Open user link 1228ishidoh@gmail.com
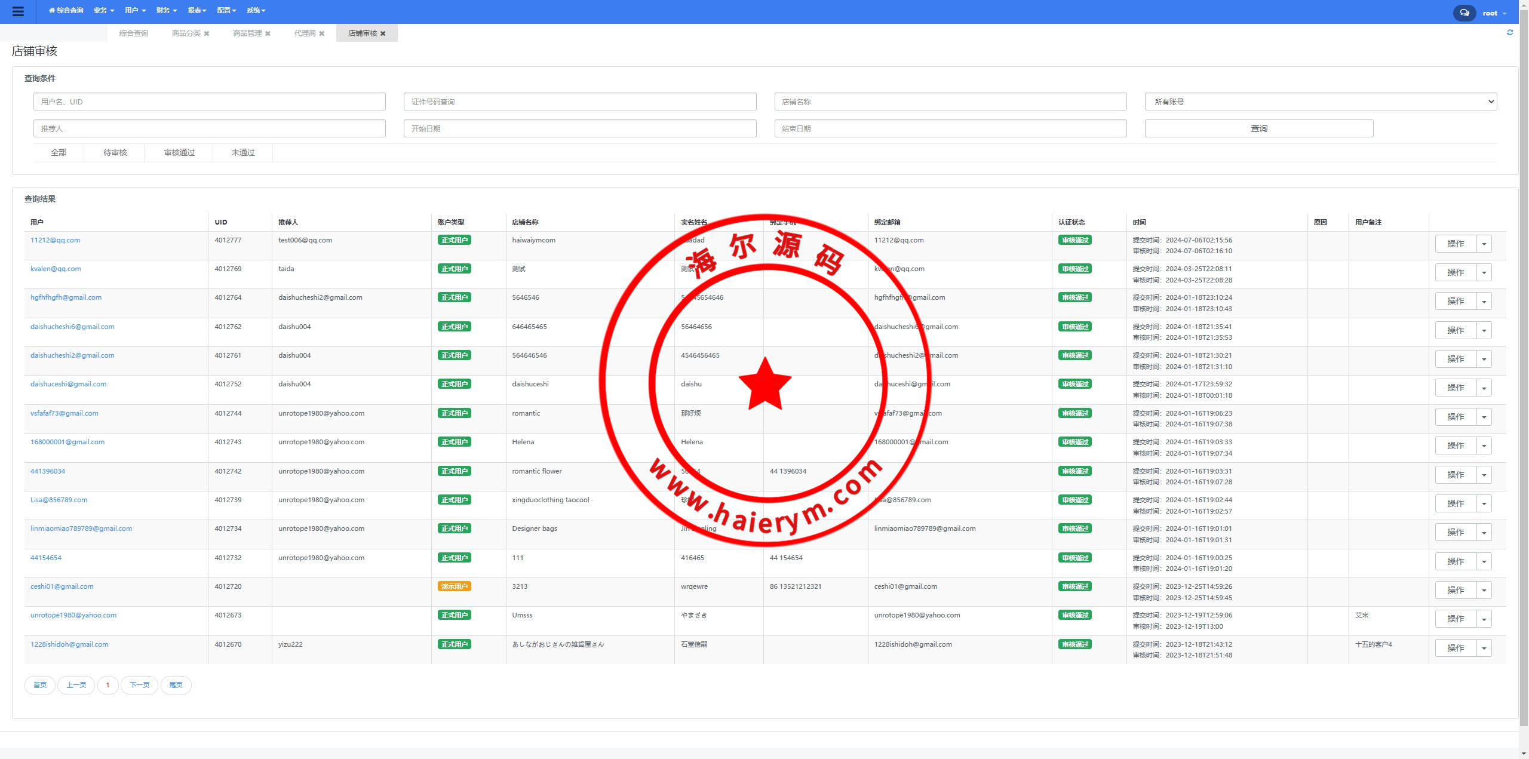 pos(69,644)
